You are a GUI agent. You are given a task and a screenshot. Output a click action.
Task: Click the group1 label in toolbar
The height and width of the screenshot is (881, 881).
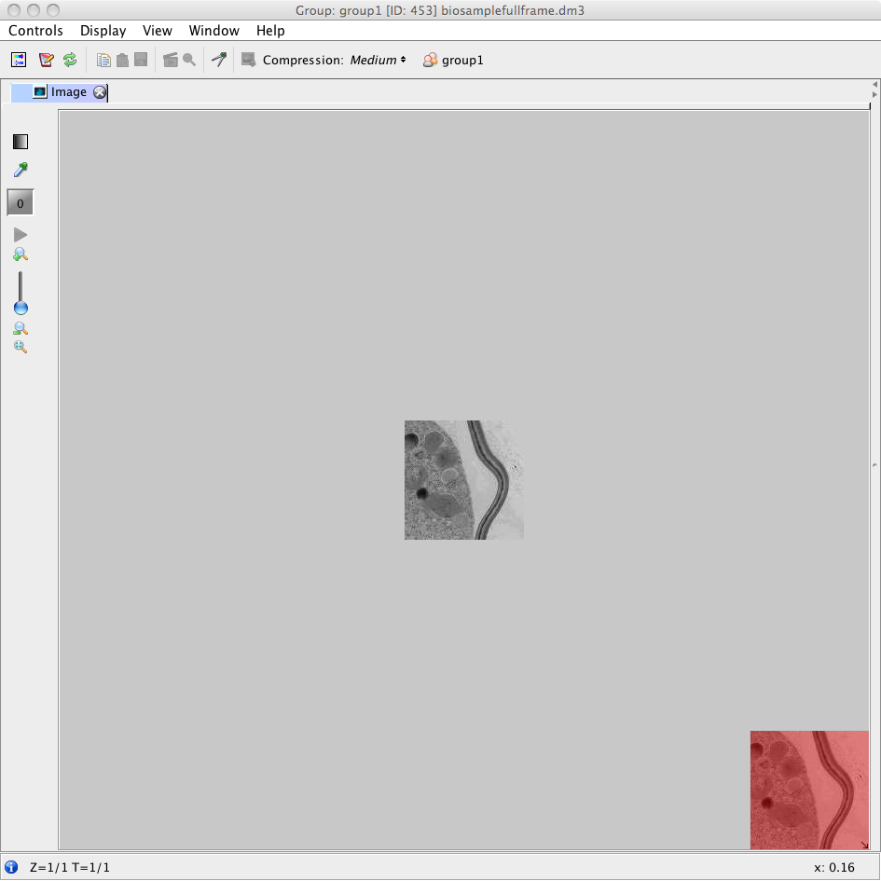pyautogui.click(x=462, y=60)
